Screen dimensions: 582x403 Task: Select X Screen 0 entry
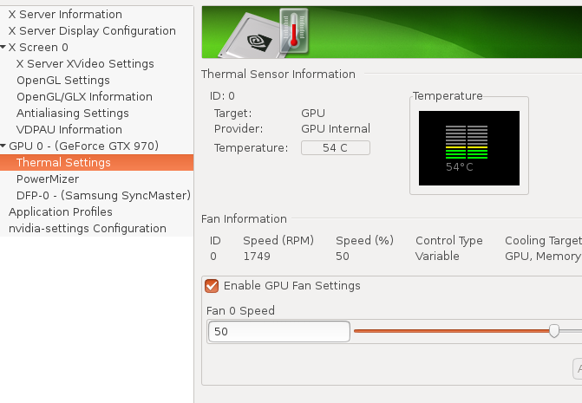click(38, 48)
